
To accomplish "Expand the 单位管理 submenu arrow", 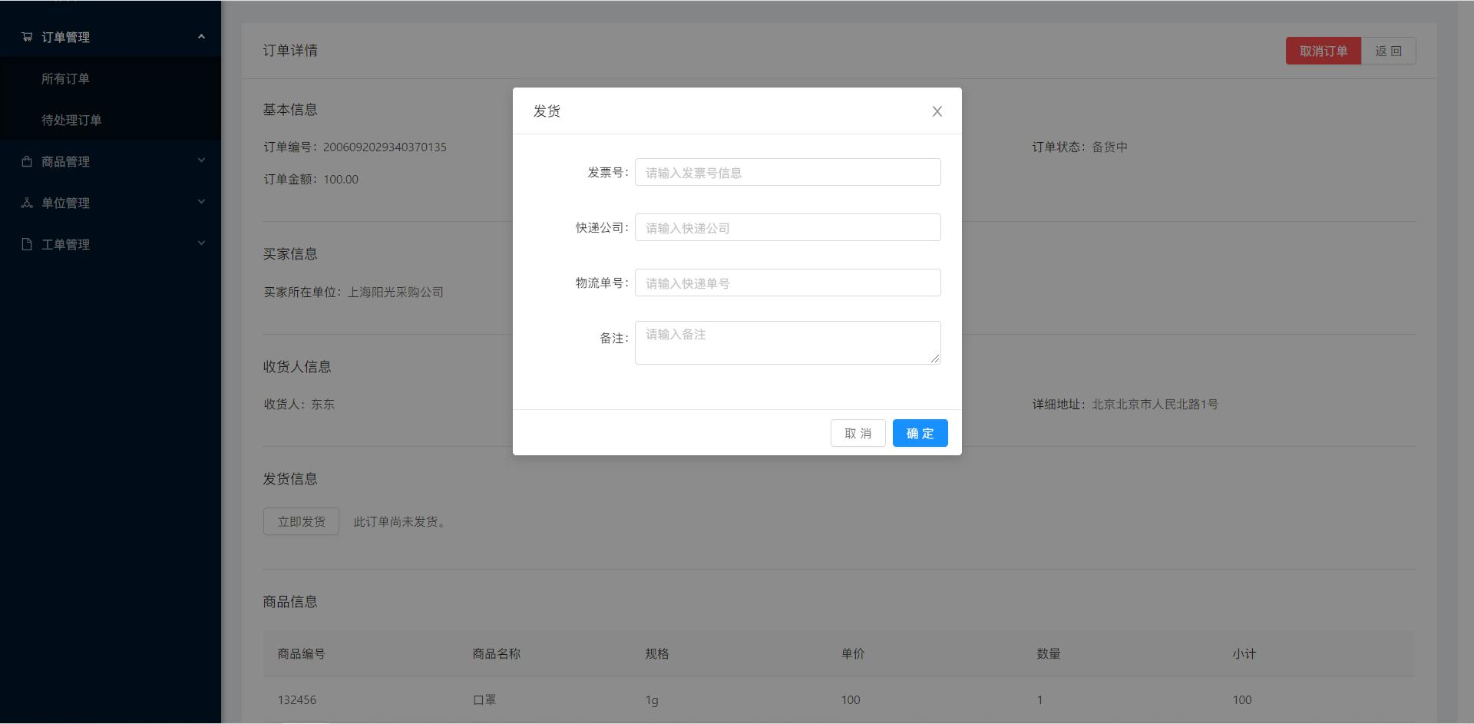I will tap(201, 202).
